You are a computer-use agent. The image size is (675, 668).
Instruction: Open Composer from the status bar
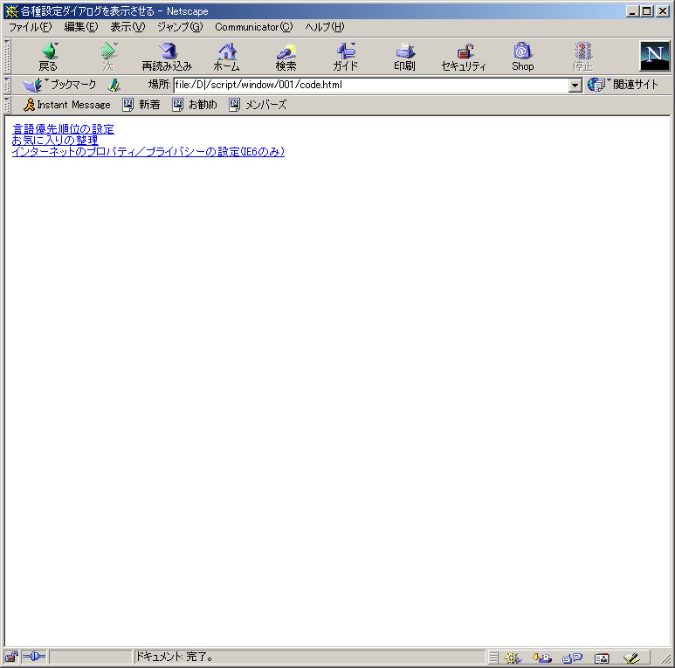pyautogui.click(x=631, y=658)
